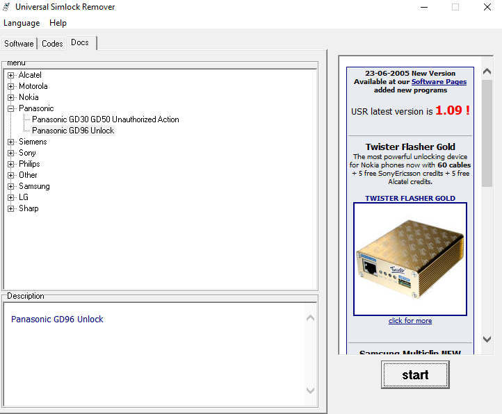502x414 pixels.
Task: Open the Software Pages link
Action: point(439,82)
